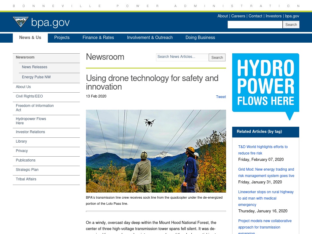Click the 13 Feb 2020 date text
Screen dimensions: 312x234
tap(96, 96)
